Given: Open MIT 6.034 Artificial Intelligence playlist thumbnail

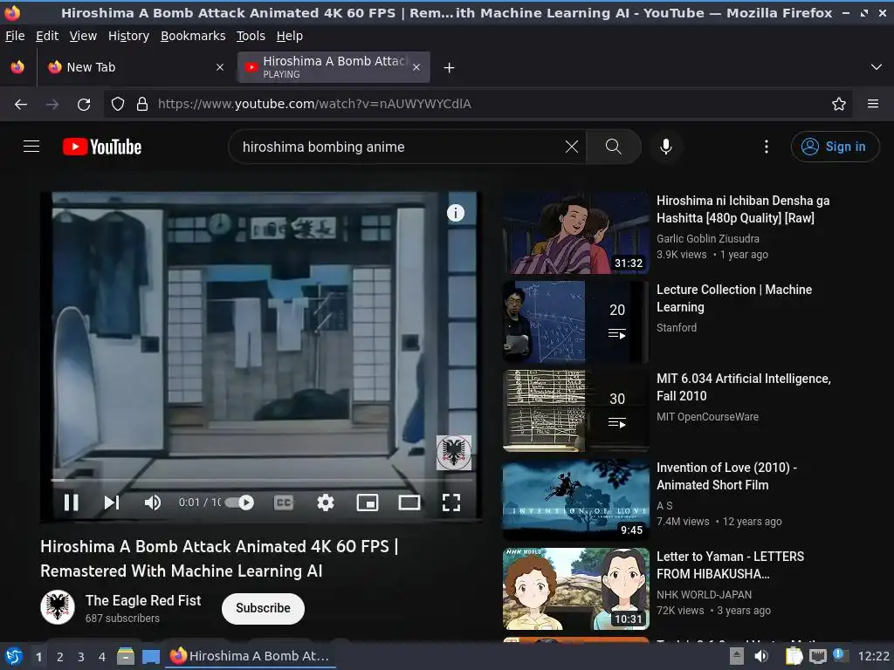Looking at the screenshot, I should tap(576, 411).
